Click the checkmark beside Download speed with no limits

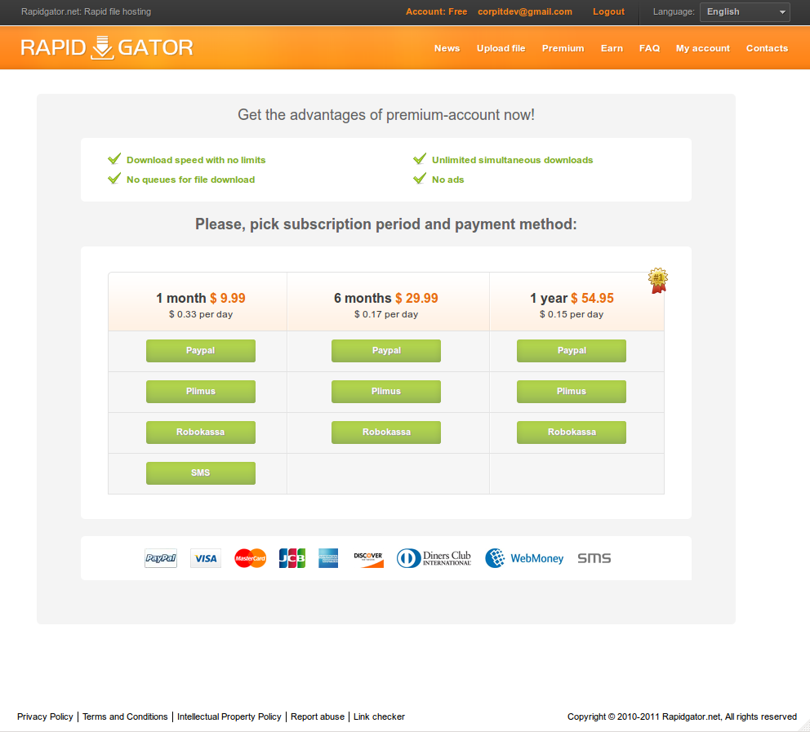114,158
